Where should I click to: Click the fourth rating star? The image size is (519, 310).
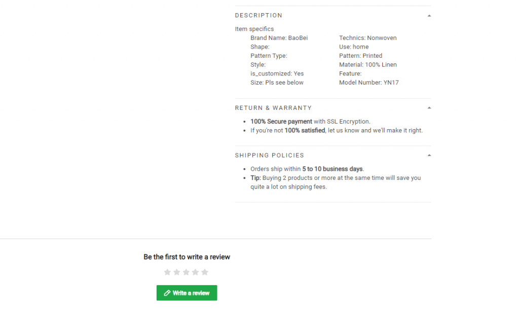coord(195,272)
